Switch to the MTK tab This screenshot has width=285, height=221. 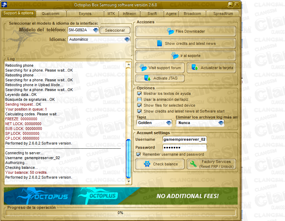[111, 14]
